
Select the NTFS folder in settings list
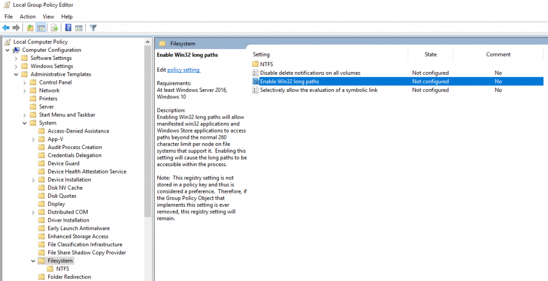(x=266, y=64)
